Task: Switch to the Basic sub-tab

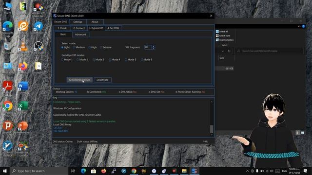Action: 63,35
